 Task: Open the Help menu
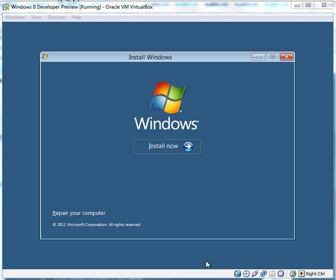pos(76,17)
